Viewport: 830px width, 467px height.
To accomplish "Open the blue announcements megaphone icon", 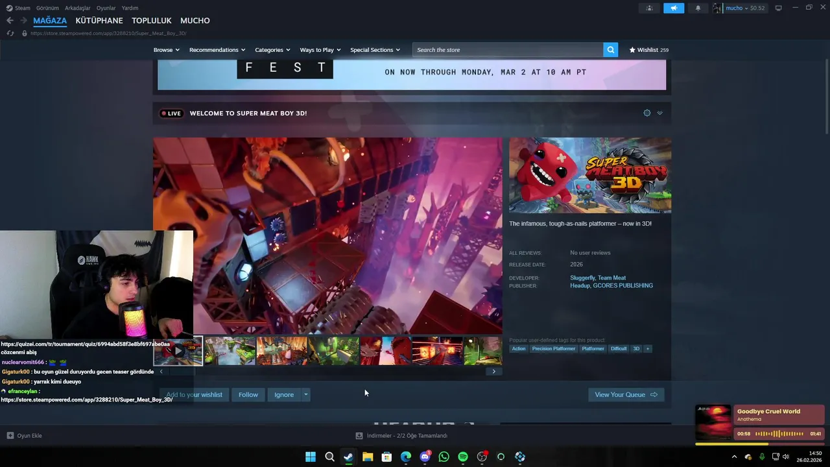I will (x=674, y=8).
